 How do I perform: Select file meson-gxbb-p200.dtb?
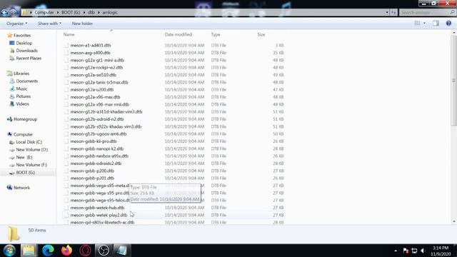(x=92, y=171)
